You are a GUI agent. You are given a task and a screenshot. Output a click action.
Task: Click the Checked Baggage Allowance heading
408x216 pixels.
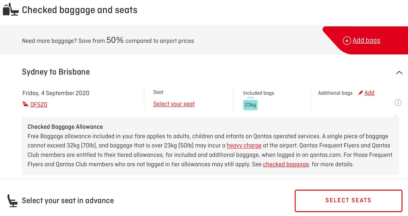tap(65, 127)
